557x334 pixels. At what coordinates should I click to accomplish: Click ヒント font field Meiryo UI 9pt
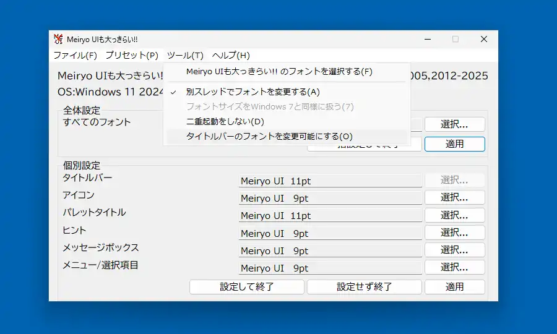pyautogui.click(x=330, y=233)
